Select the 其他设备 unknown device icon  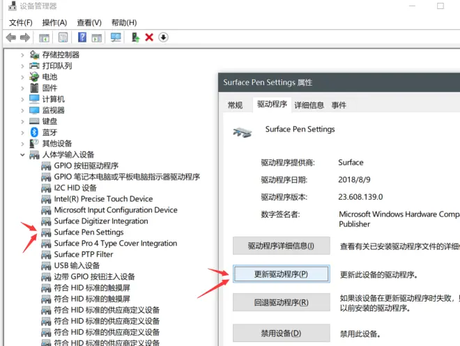(34, 143)
